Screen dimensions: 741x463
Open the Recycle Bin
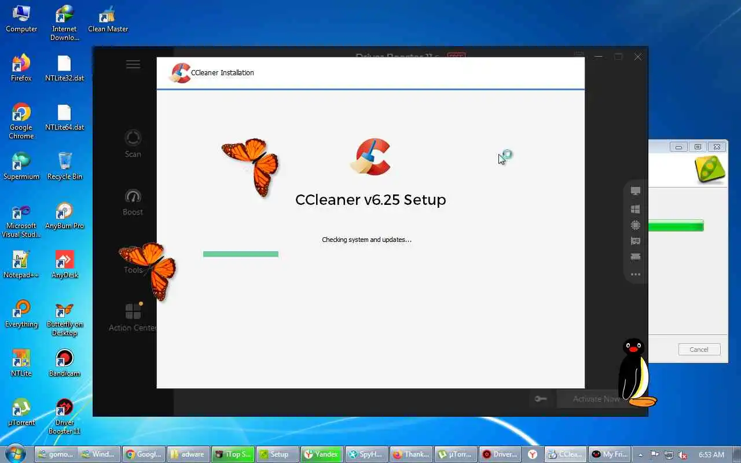point(64,167)
